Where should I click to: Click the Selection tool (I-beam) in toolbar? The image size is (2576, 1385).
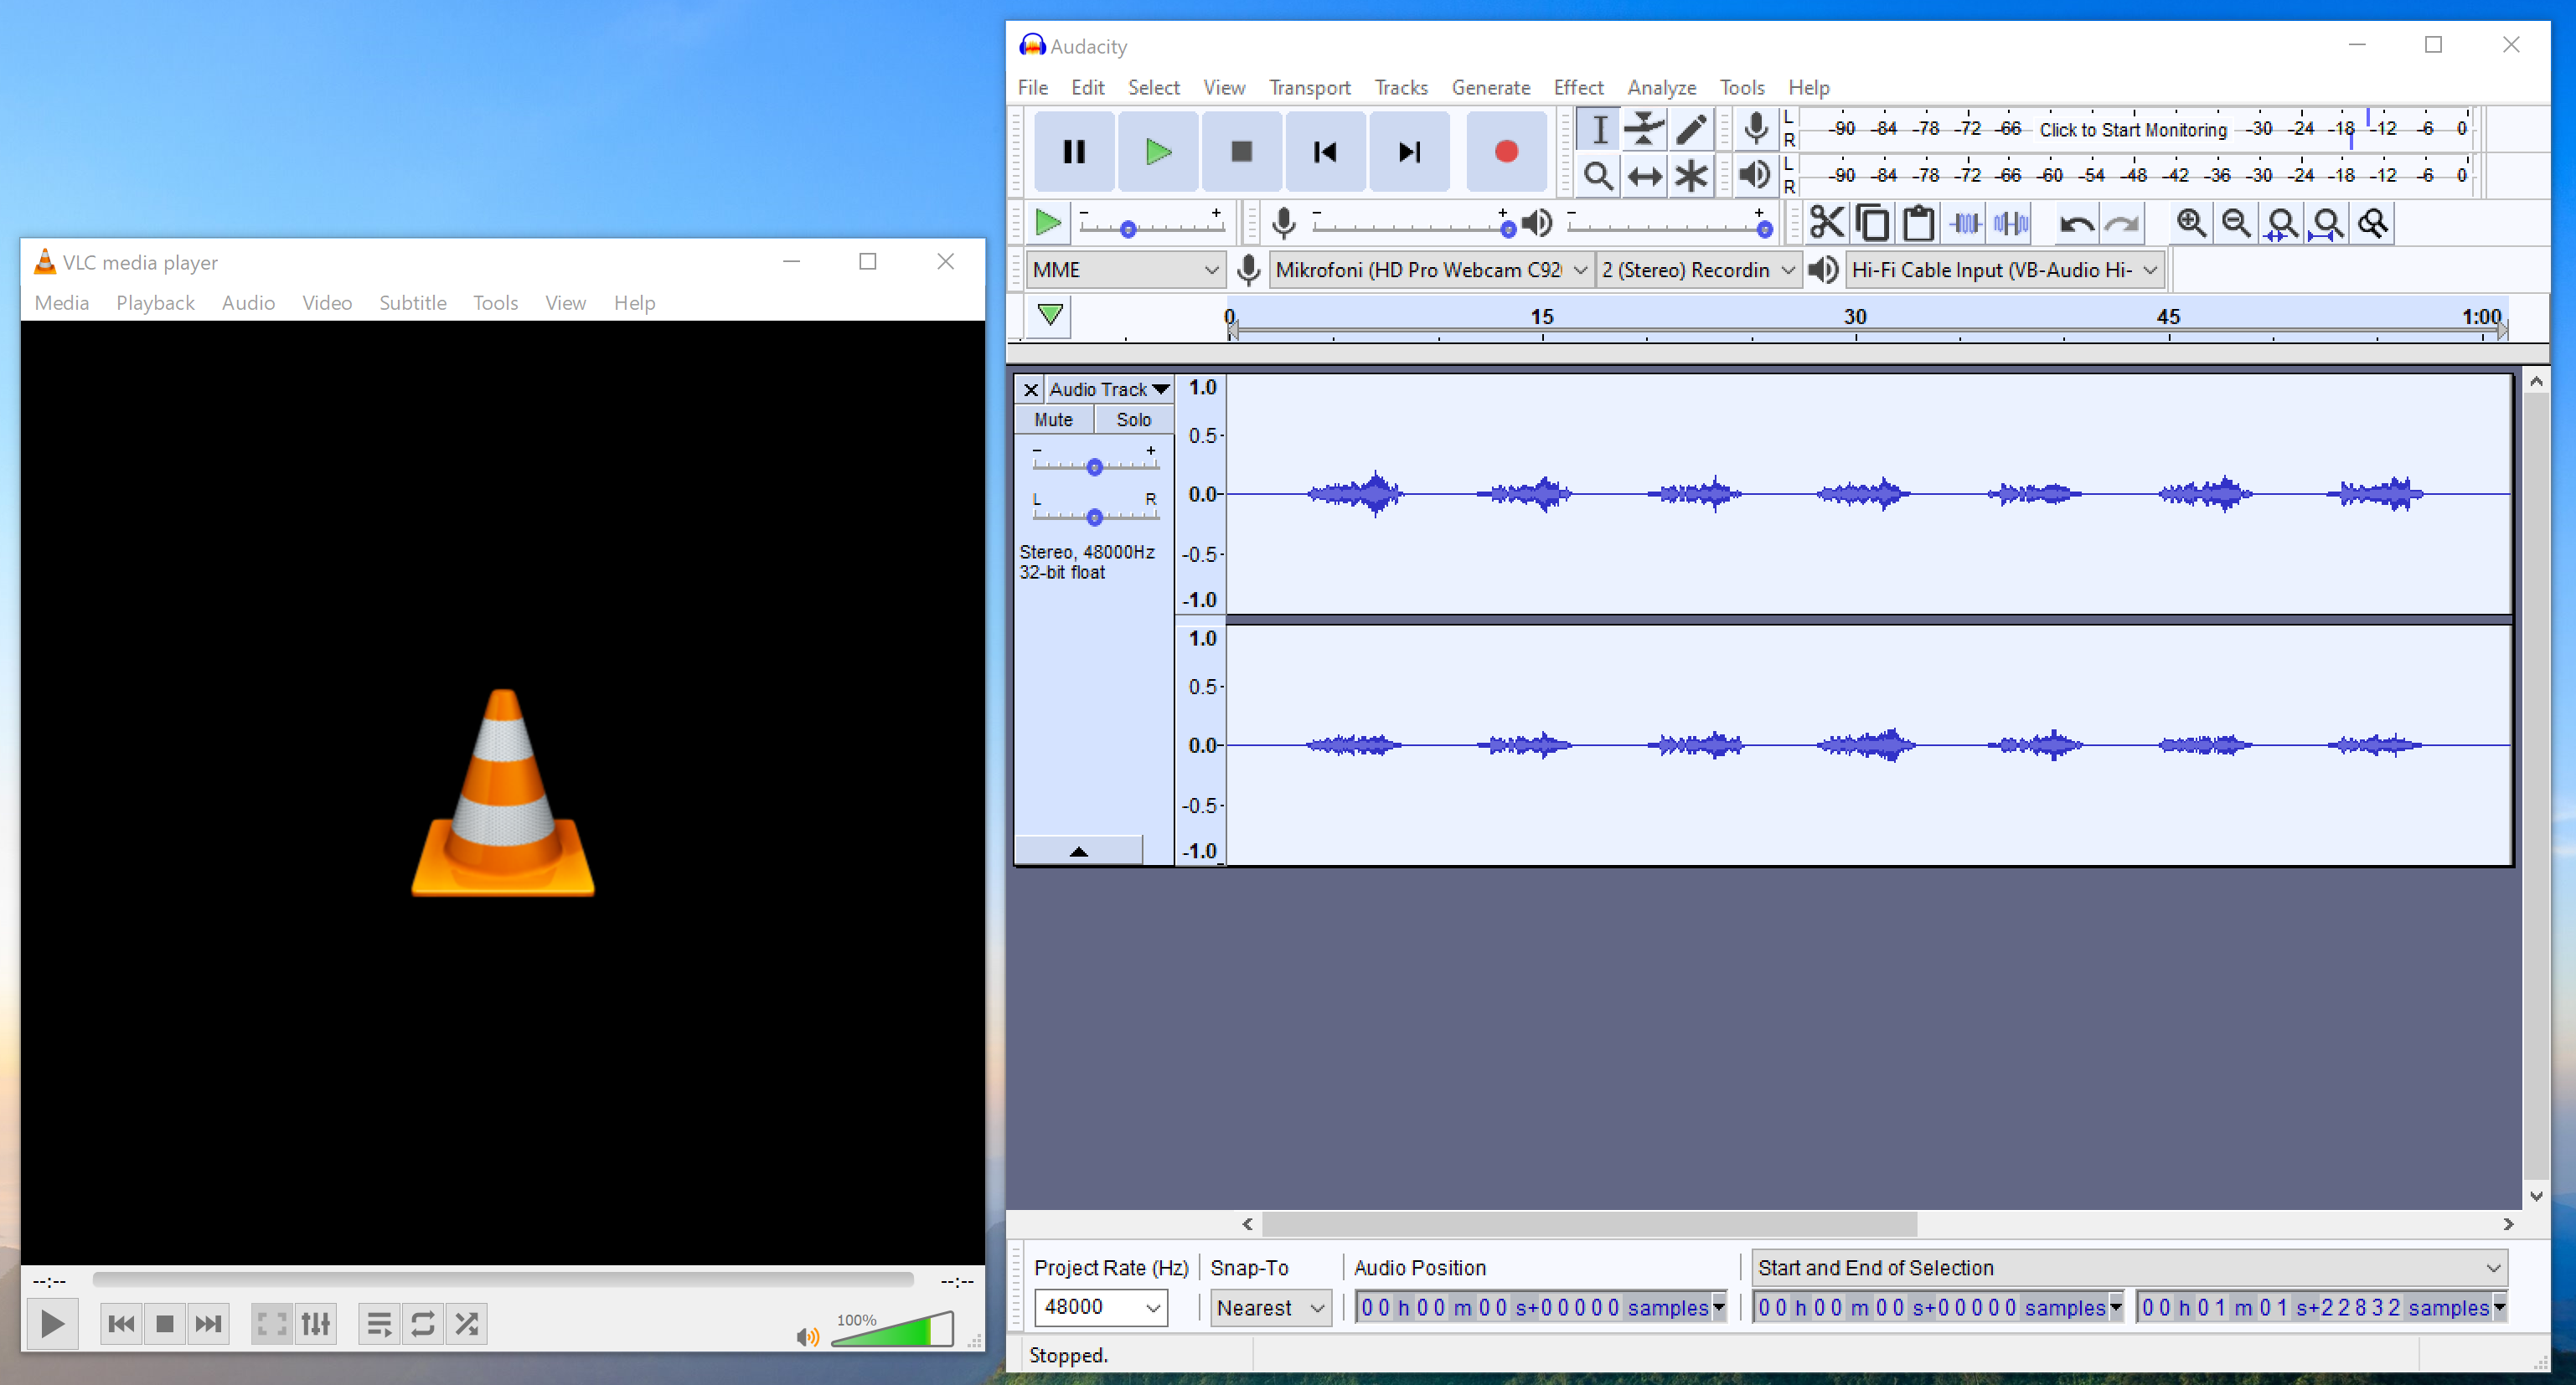(1598, 130)
